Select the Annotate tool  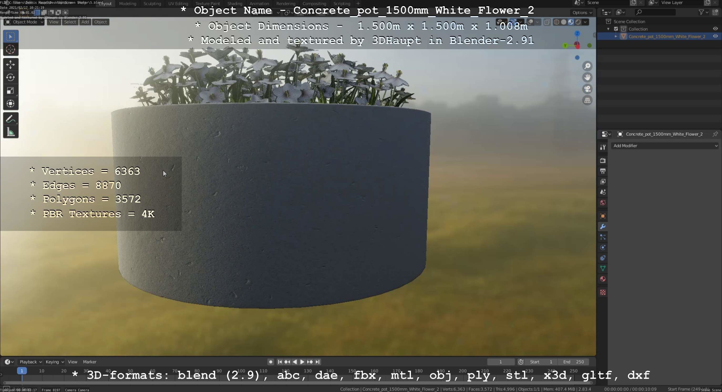click(x=11, y=119)
